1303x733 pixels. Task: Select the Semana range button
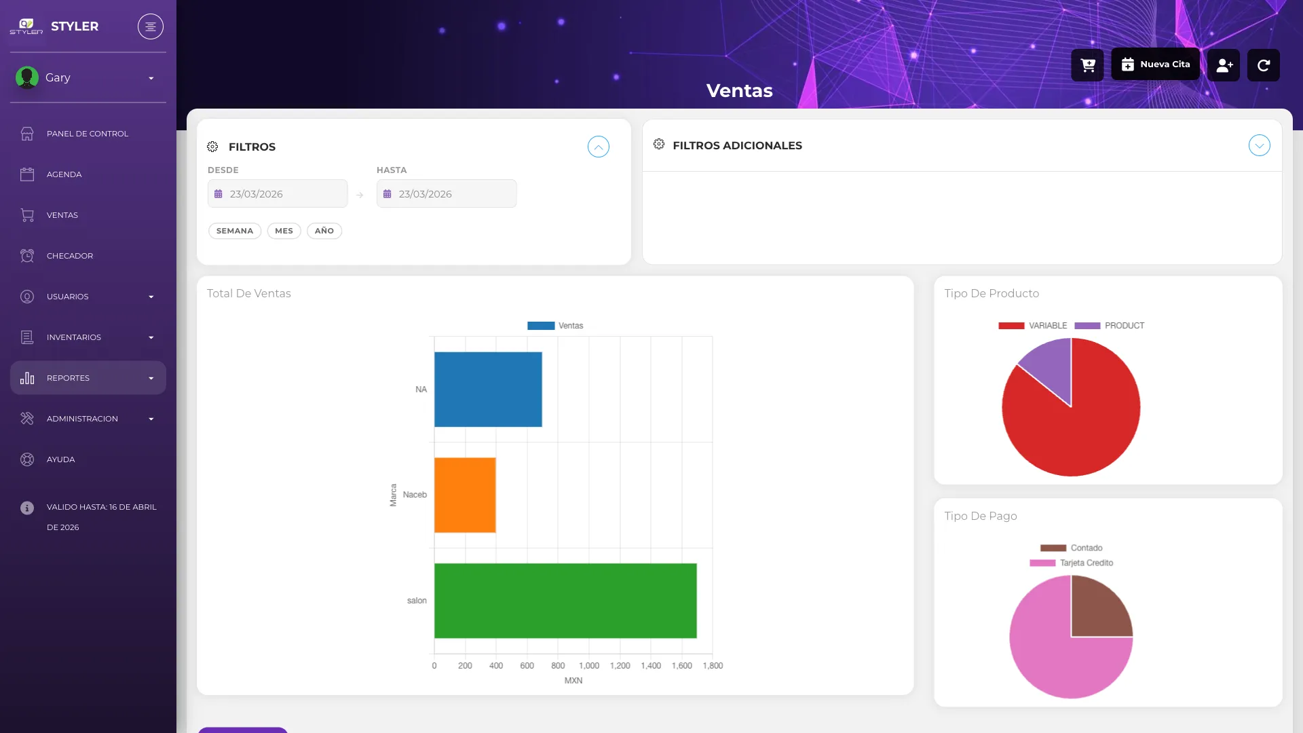click(x=235, y=231)
